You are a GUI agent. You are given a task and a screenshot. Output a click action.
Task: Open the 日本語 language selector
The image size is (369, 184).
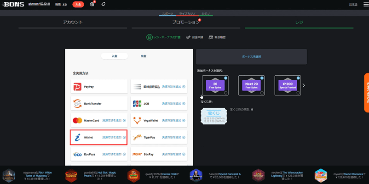[x=353, y=5]
